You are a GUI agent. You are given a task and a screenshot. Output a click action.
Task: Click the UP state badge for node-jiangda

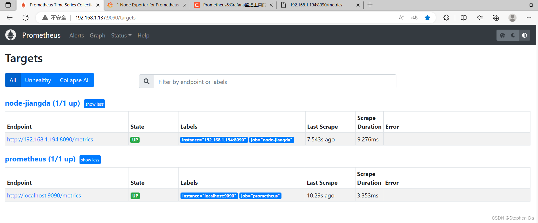tap(135, 140)
